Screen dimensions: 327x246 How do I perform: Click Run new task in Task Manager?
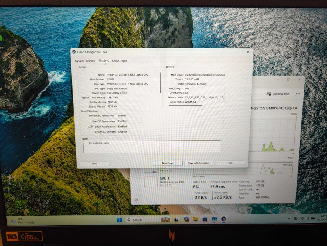point(278,94)
